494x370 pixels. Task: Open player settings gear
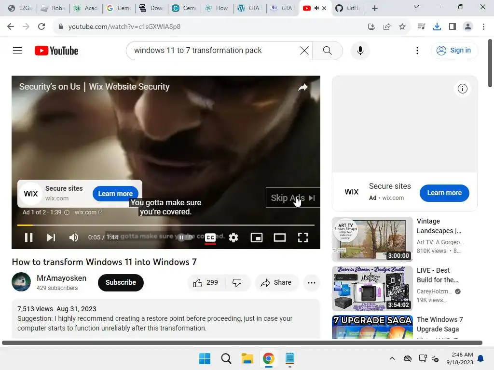pos(233,238)
